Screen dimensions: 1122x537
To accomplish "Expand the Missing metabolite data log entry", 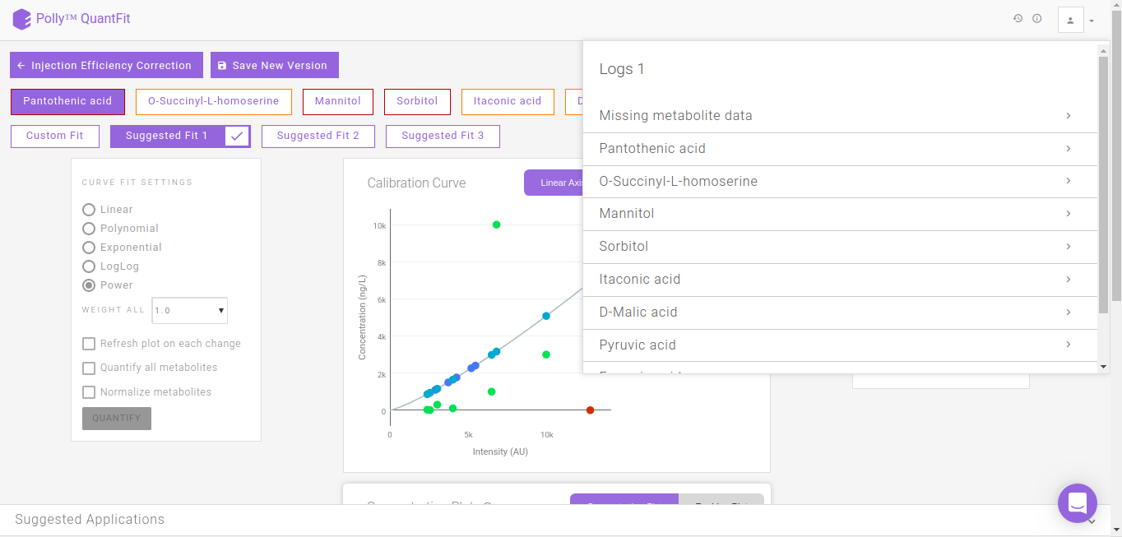I will pos(840,116).
